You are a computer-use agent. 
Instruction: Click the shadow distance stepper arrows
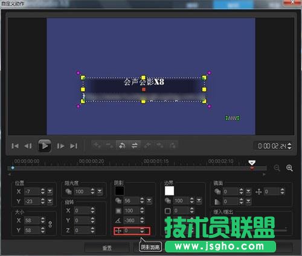tap(142, 231)
